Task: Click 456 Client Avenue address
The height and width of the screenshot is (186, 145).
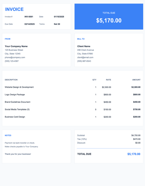Action: point(85,50)
